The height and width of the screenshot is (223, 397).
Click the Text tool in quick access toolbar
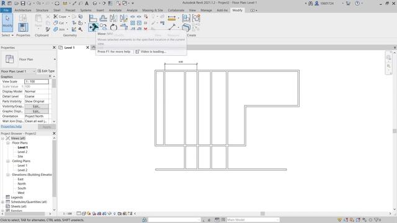click(87, 3)
